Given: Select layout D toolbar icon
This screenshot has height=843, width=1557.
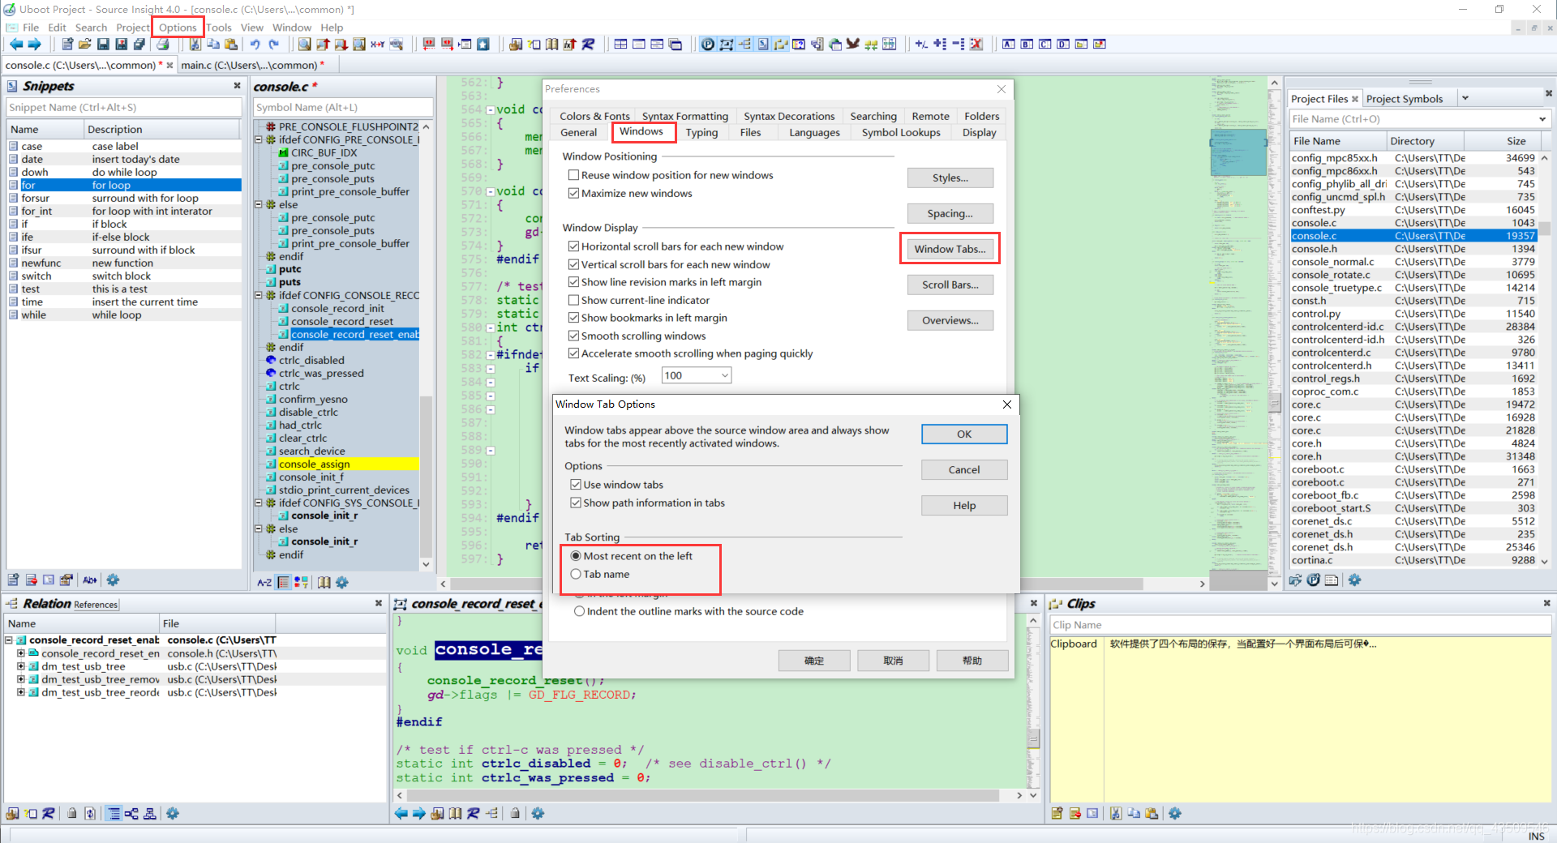Looking at the screenshot, I should [1063, 44].
